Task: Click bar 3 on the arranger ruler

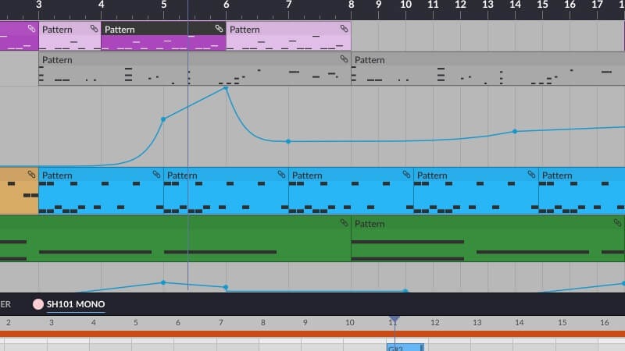Action: (x=38, y=5)
